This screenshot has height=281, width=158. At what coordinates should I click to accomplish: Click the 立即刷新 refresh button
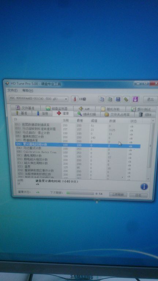coord(118,195)
